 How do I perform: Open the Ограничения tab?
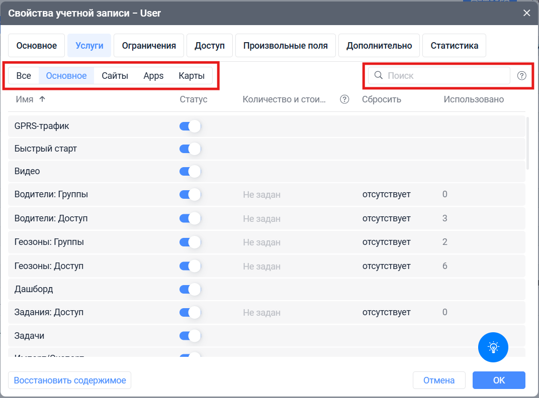149,46
